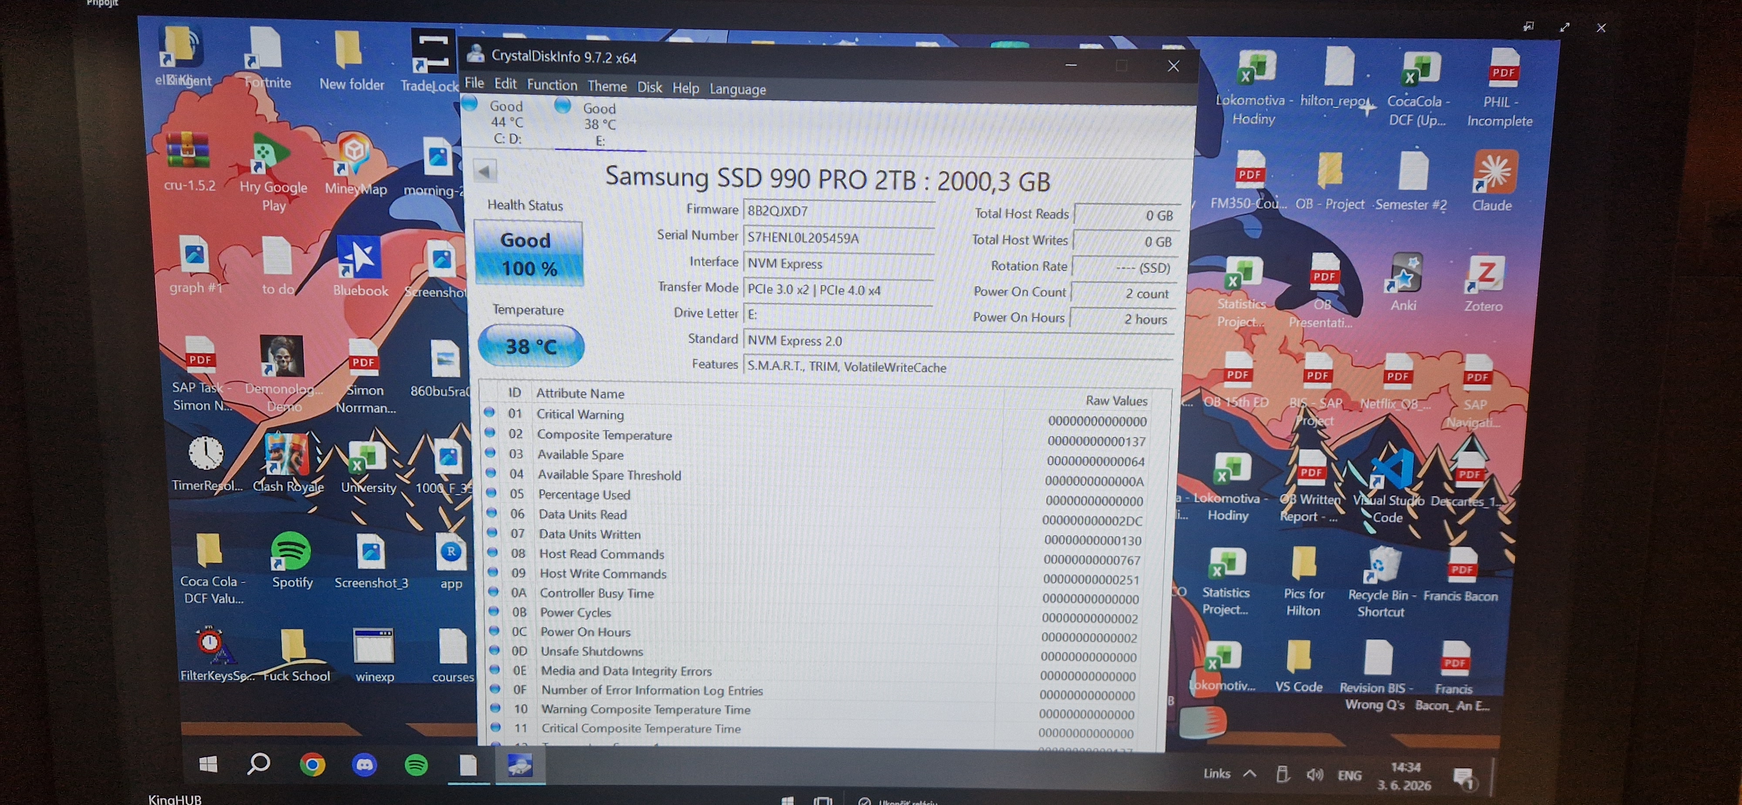Open Spotify from the taskbar
Image resolution: width=1742 pixels, height=805 pixels.
(416, 765)
